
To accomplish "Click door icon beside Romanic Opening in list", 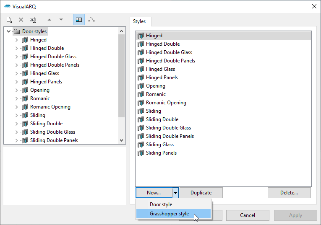I will [141, 103].
